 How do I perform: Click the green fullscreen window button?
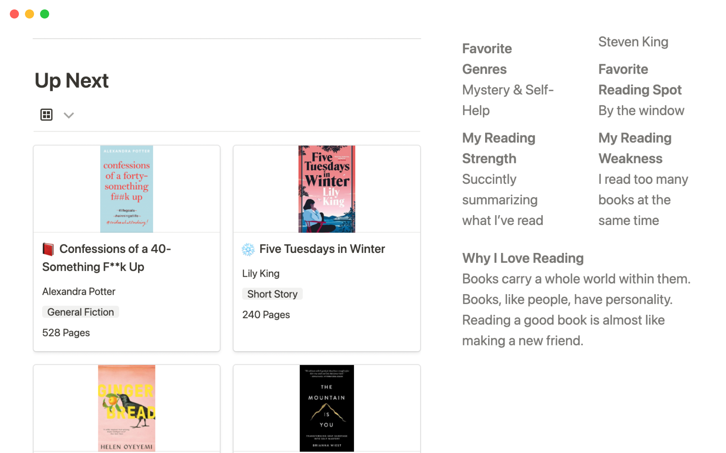tap(45, 14)
